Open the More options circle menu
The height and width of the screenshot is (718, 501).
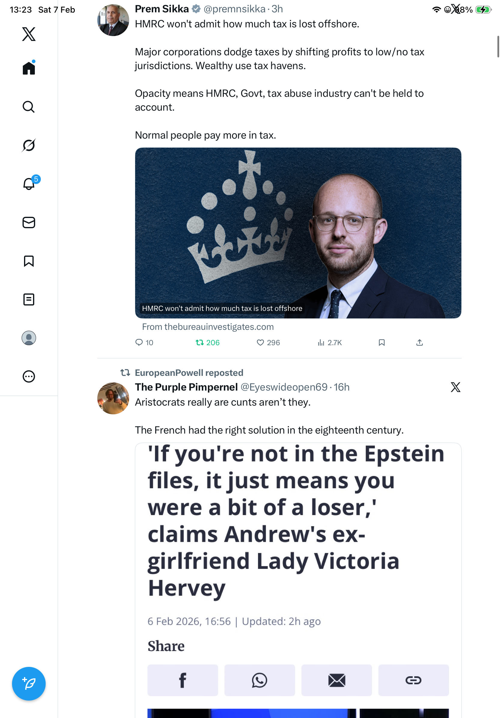click(29, 376)
